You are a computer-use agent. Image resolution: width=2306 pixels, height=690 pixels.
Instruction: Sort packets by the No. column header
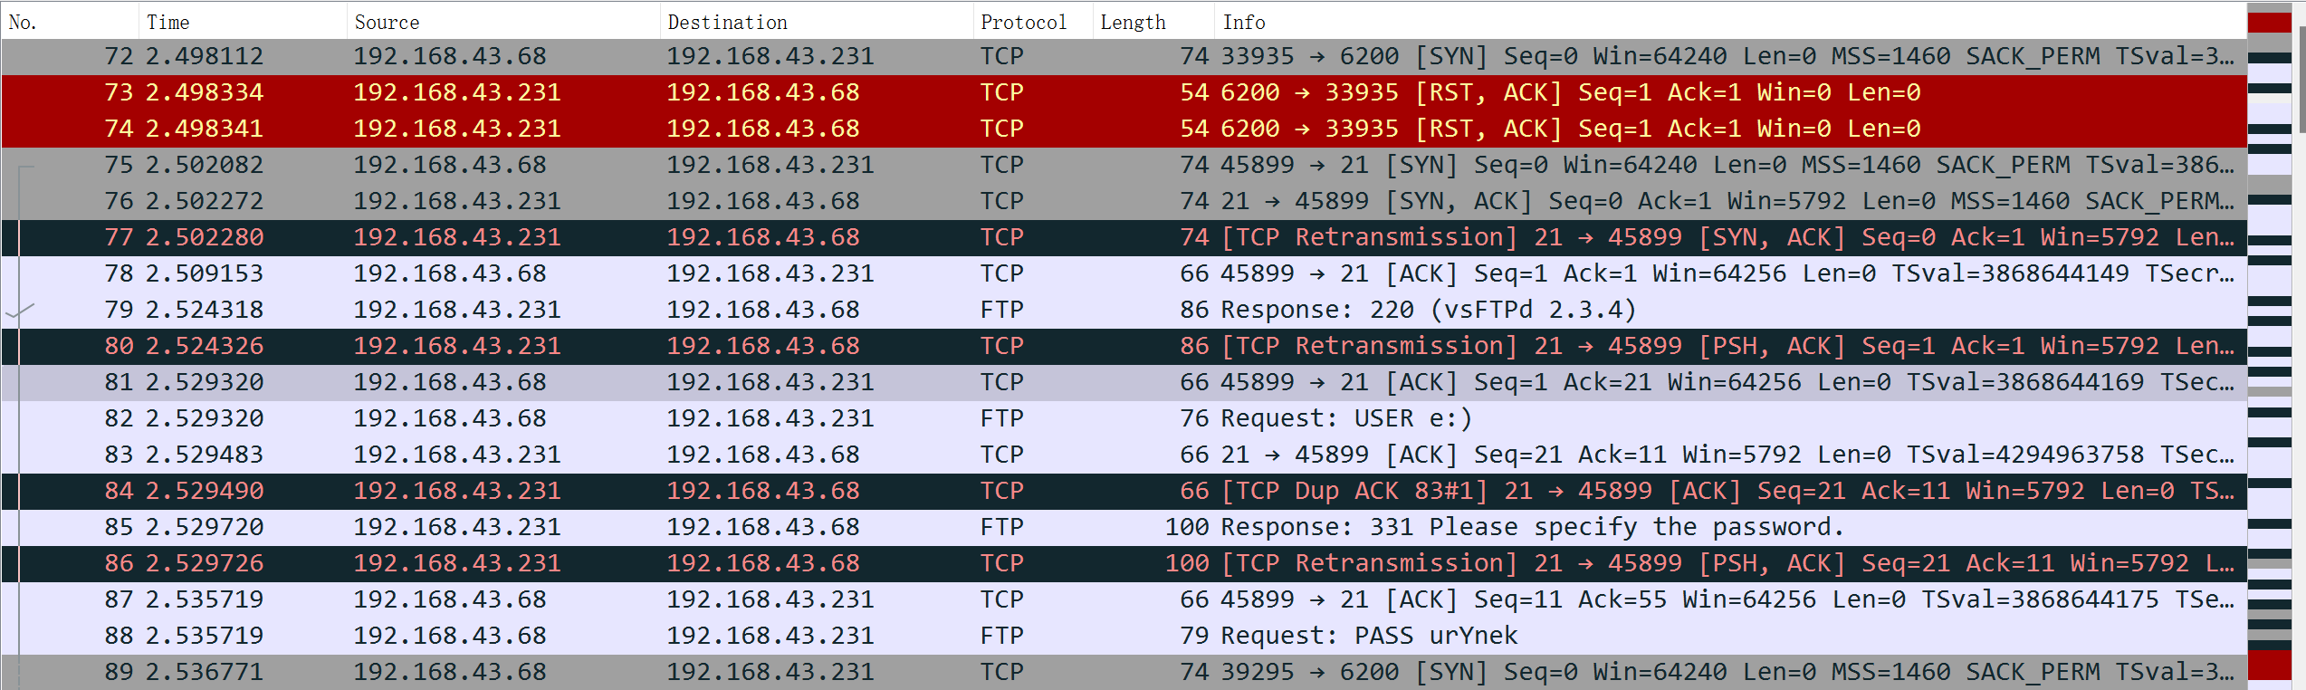click(70, 22)
